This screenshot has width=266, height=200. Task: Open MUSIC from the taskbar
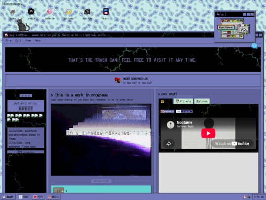click(x=53, y=197)
